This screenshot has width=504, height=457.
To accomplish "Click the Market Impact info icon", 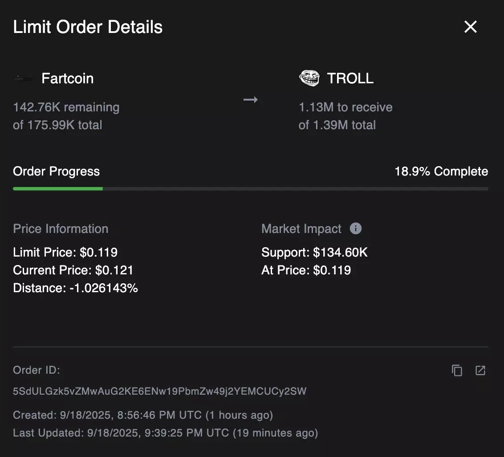I will [355, 228].
